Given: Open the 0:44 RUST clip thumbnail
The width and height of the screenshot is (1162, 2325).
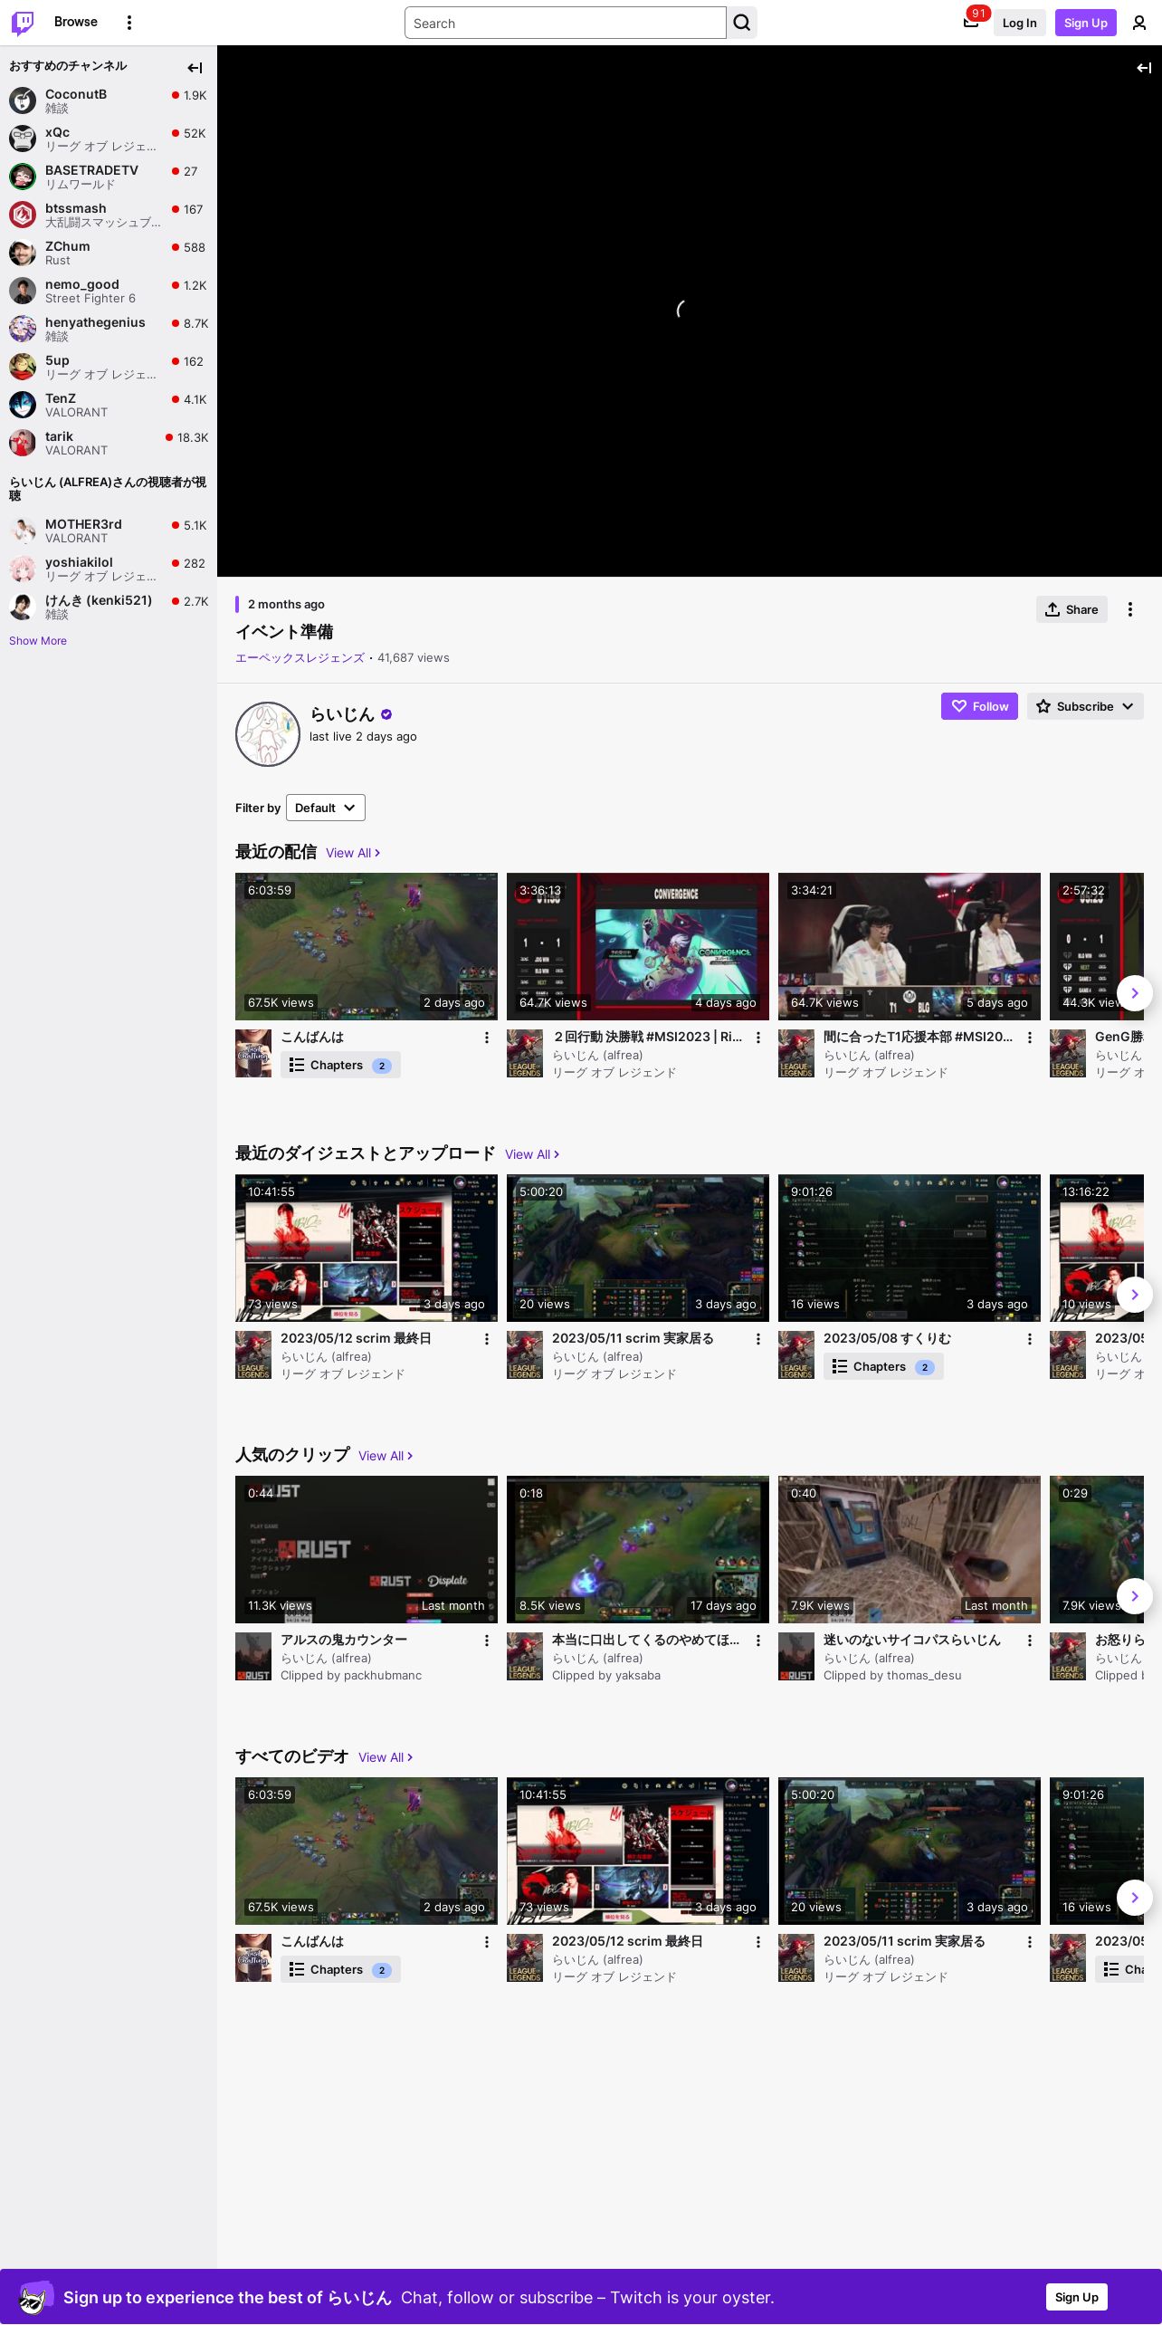Looking at the screenshot, I should (367, 1549).
